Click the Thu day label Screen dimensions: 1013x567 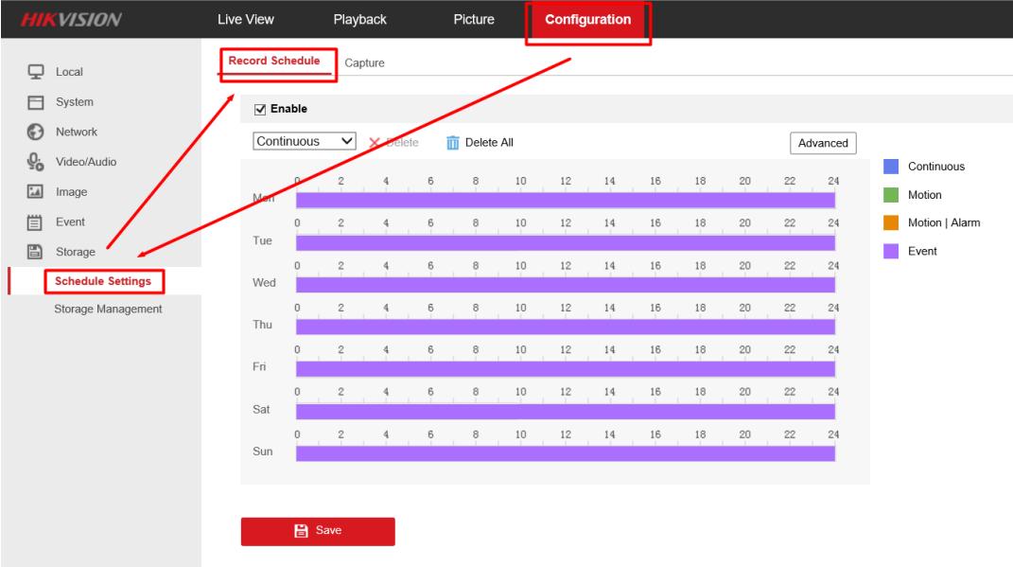262,325
